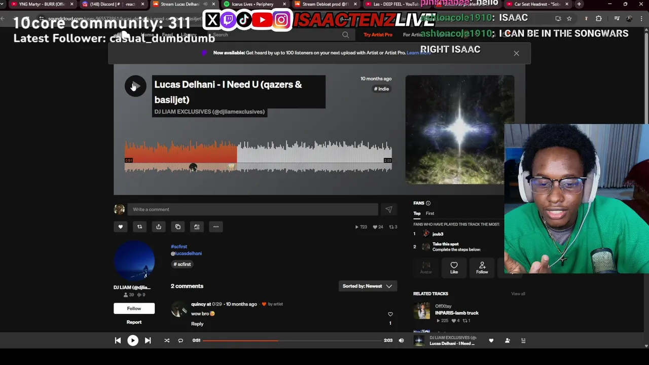The height and width of the screenshot is (365, 649).
Task: Click the Like step button in Fans panel
Action: [454, 268]
